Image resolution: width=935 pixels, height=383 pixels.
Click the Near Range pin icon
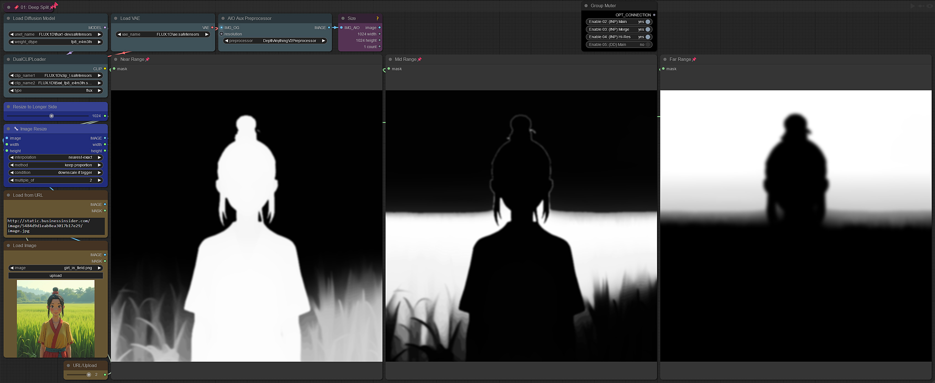(147, 59)
